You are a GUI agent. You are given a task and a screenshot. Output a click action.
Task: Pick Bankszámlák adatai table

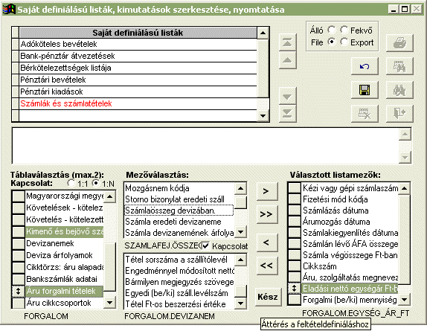(x=65, y=279)
